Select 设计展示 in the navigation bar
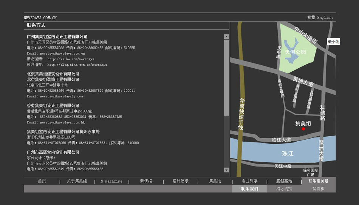Viewport: 359px width, 205px height. point(181,181)
